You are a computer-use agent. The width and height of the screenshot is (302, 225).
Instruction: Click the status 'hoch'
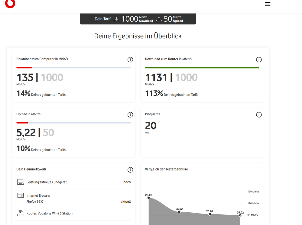point(127,182)
